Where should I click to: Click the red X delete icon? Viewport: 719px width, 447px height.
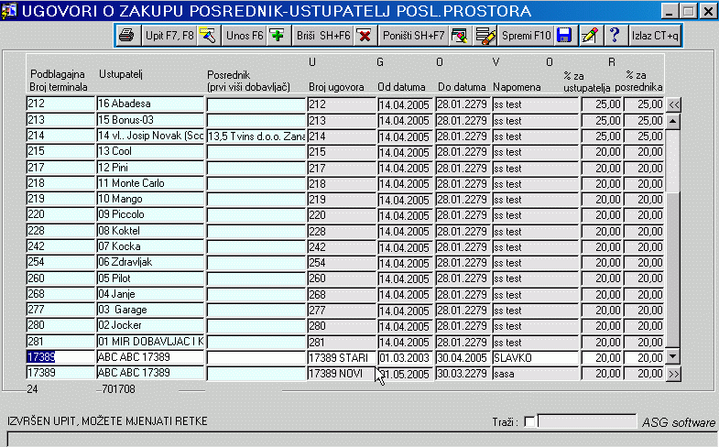coord(365,36)
